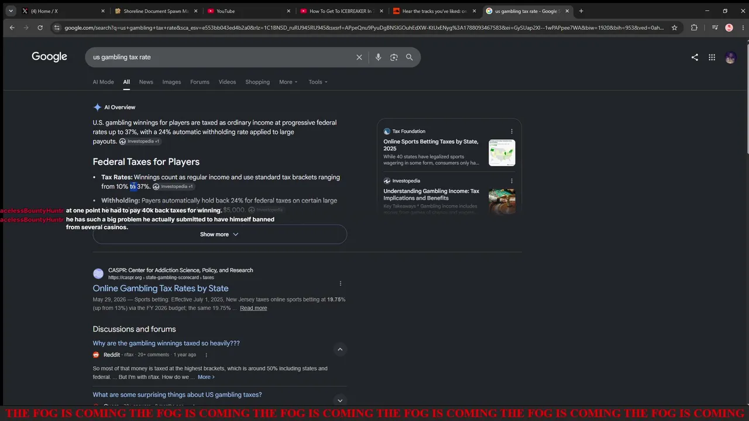This screenshot has height=421, width=749.
Task: Open the More search filters dropdown
Action: [x=288, y=82]
